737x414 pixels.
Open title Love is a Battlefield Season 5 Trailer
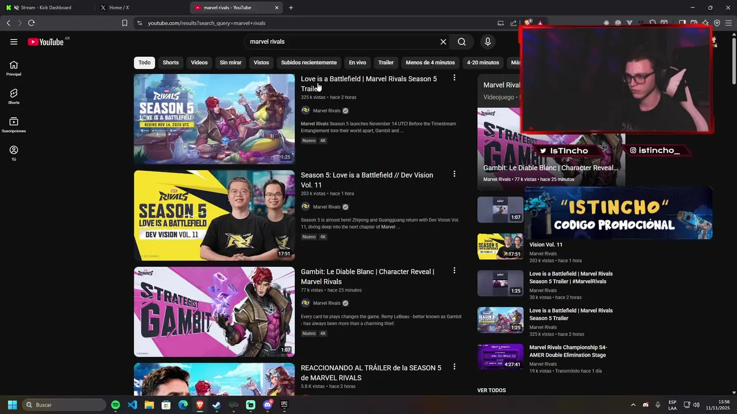tap(368, 83)
